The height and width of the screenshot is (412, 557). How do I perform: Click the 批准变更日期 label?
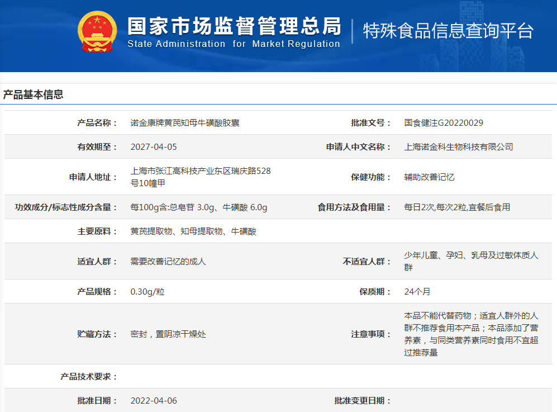coord(363,401)
